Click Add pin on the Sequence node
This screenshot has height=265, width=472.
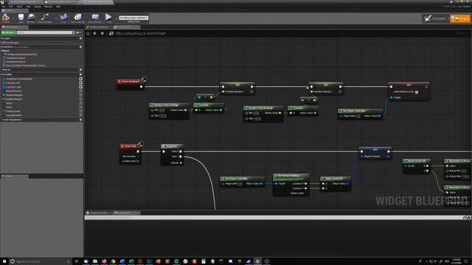click(x=176, y=163)
